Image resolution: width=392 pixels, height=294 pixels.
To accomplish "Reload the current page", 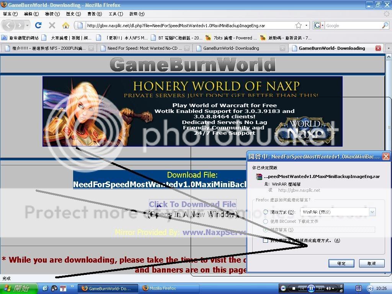I will point(38,25).
